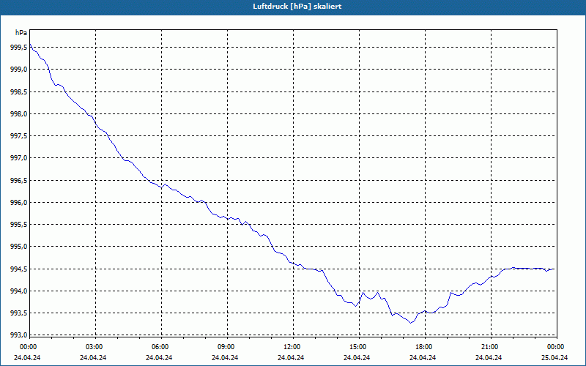
Task: Select the 997,5 axis value
Action: coord(19,136)
